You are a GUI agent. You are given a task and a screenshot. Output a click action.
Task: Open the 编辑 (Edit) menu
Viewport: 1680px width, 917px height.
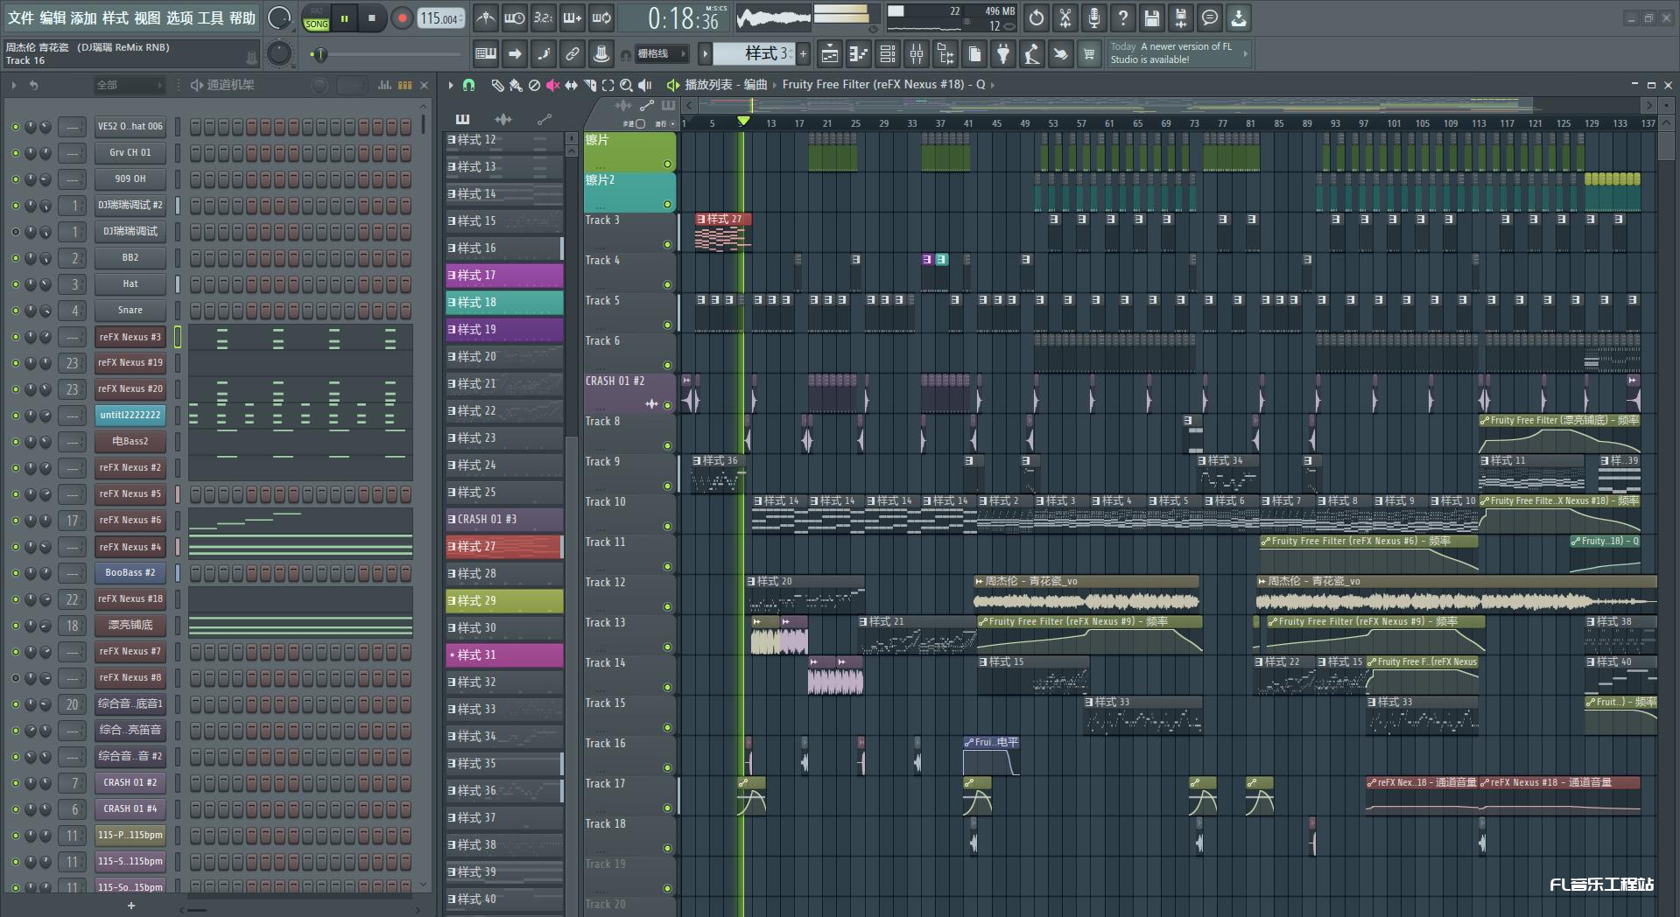[x=53, y=17]
